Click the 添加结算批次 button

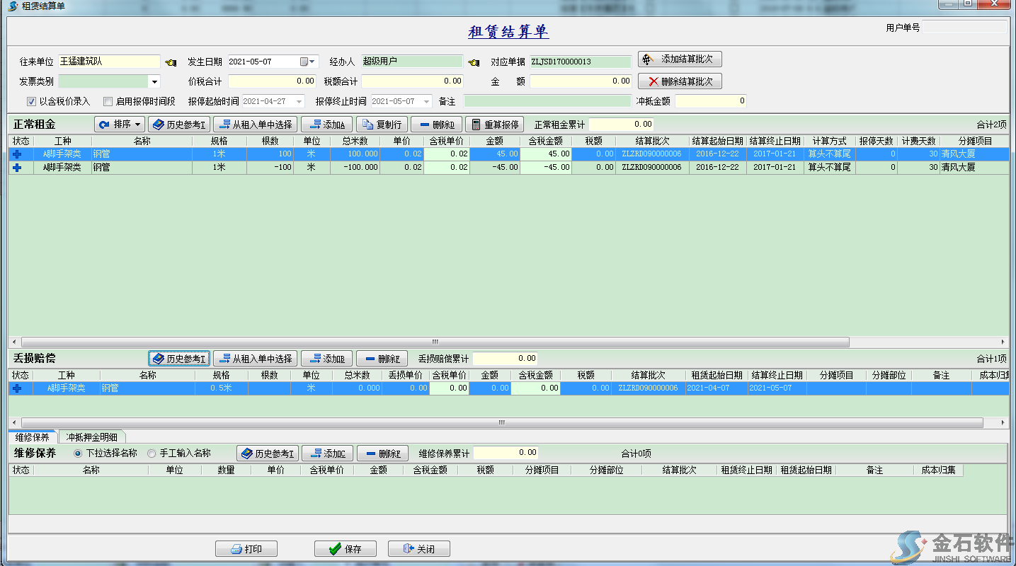(x=680, y=59)
